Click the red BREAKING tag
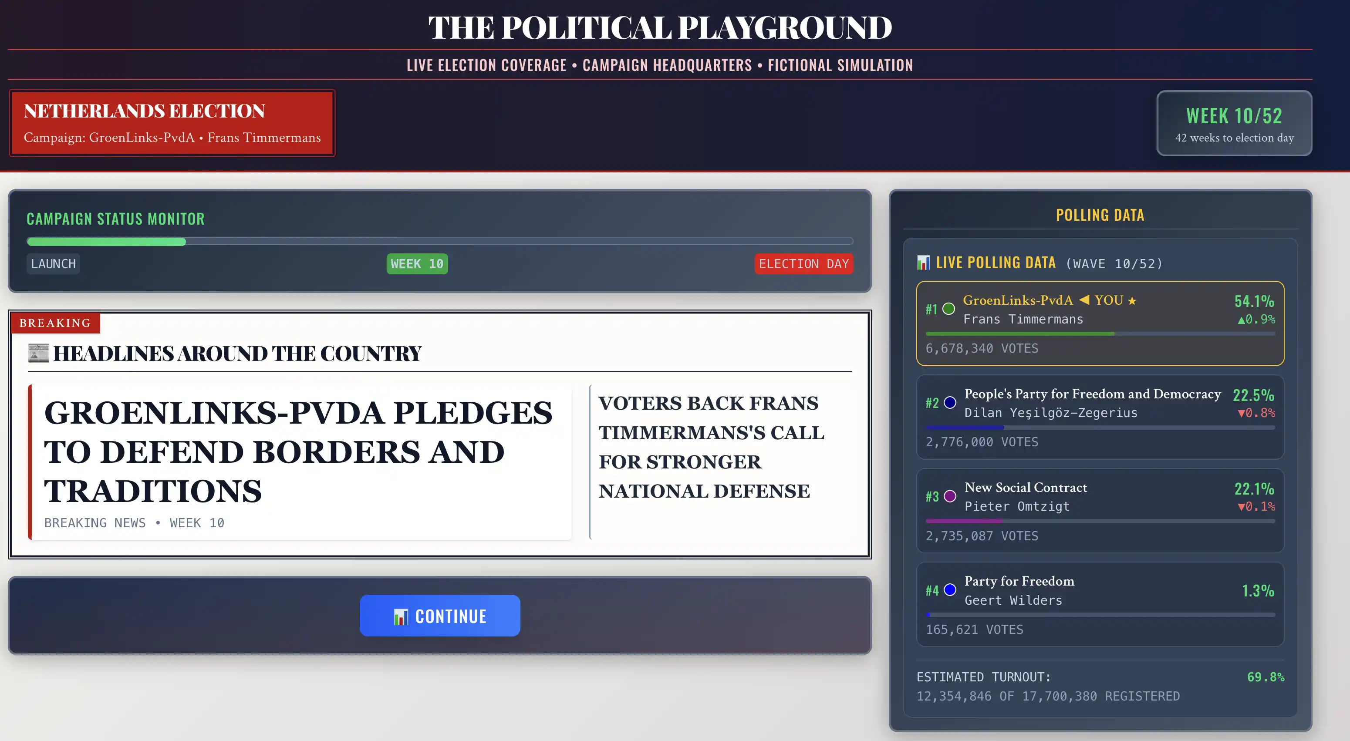 coord(55,323)
